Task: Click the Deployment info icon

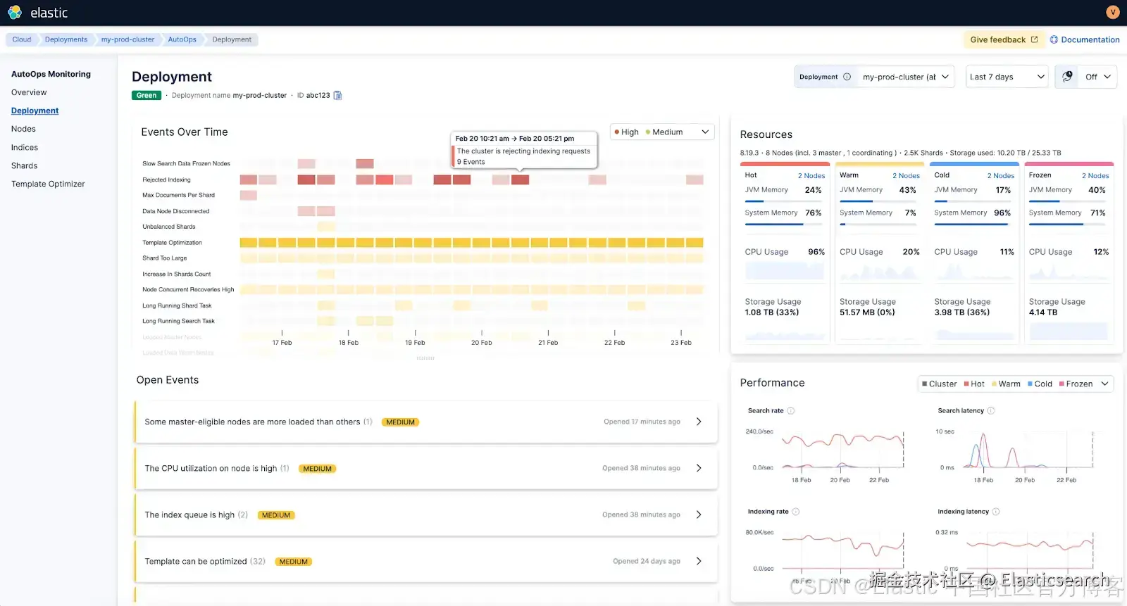Action: 847,77
